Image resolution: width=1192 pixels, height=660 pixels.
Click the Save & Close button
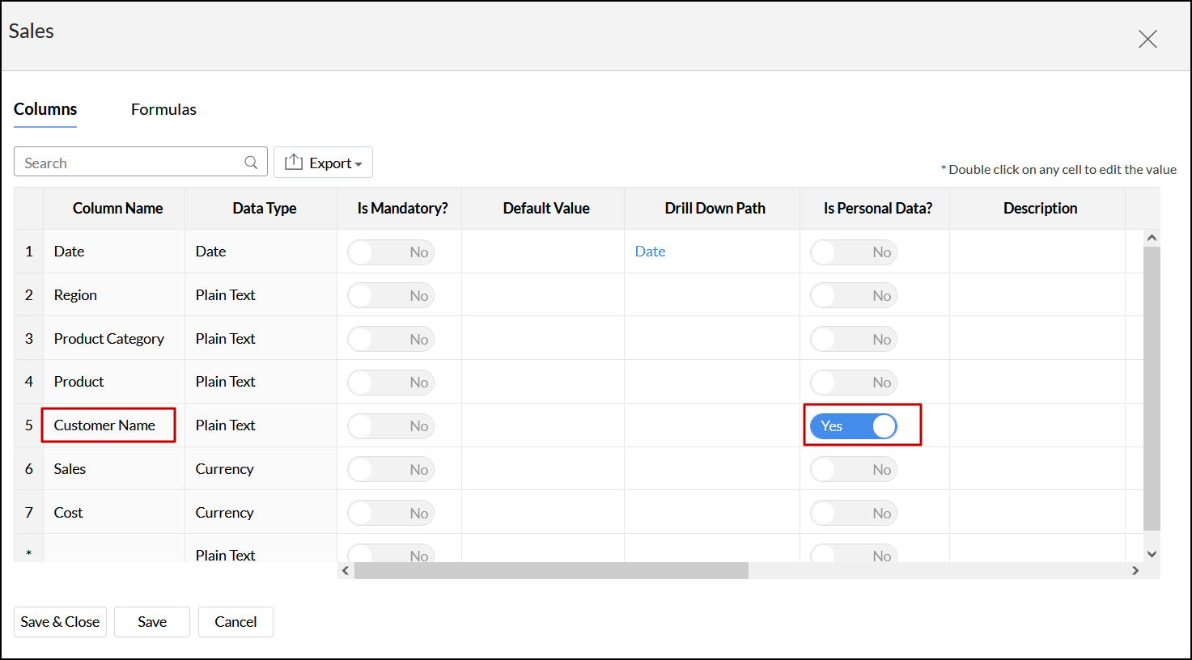tap(60, 622)
